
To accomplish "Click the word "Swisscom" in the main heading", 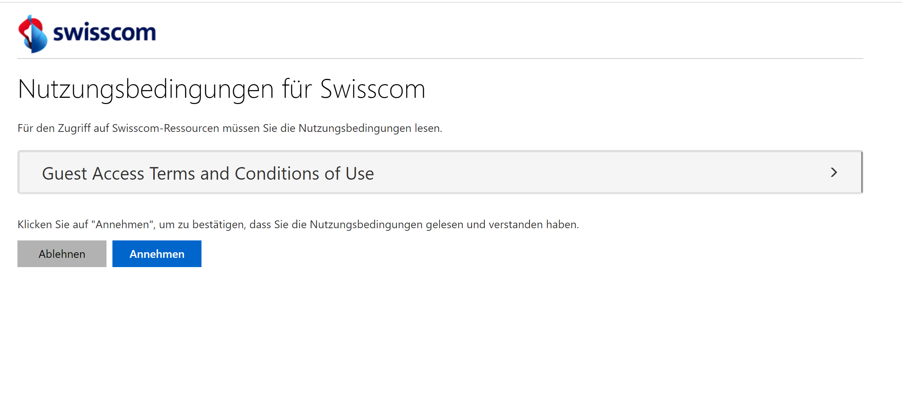I will pos(373,89).
